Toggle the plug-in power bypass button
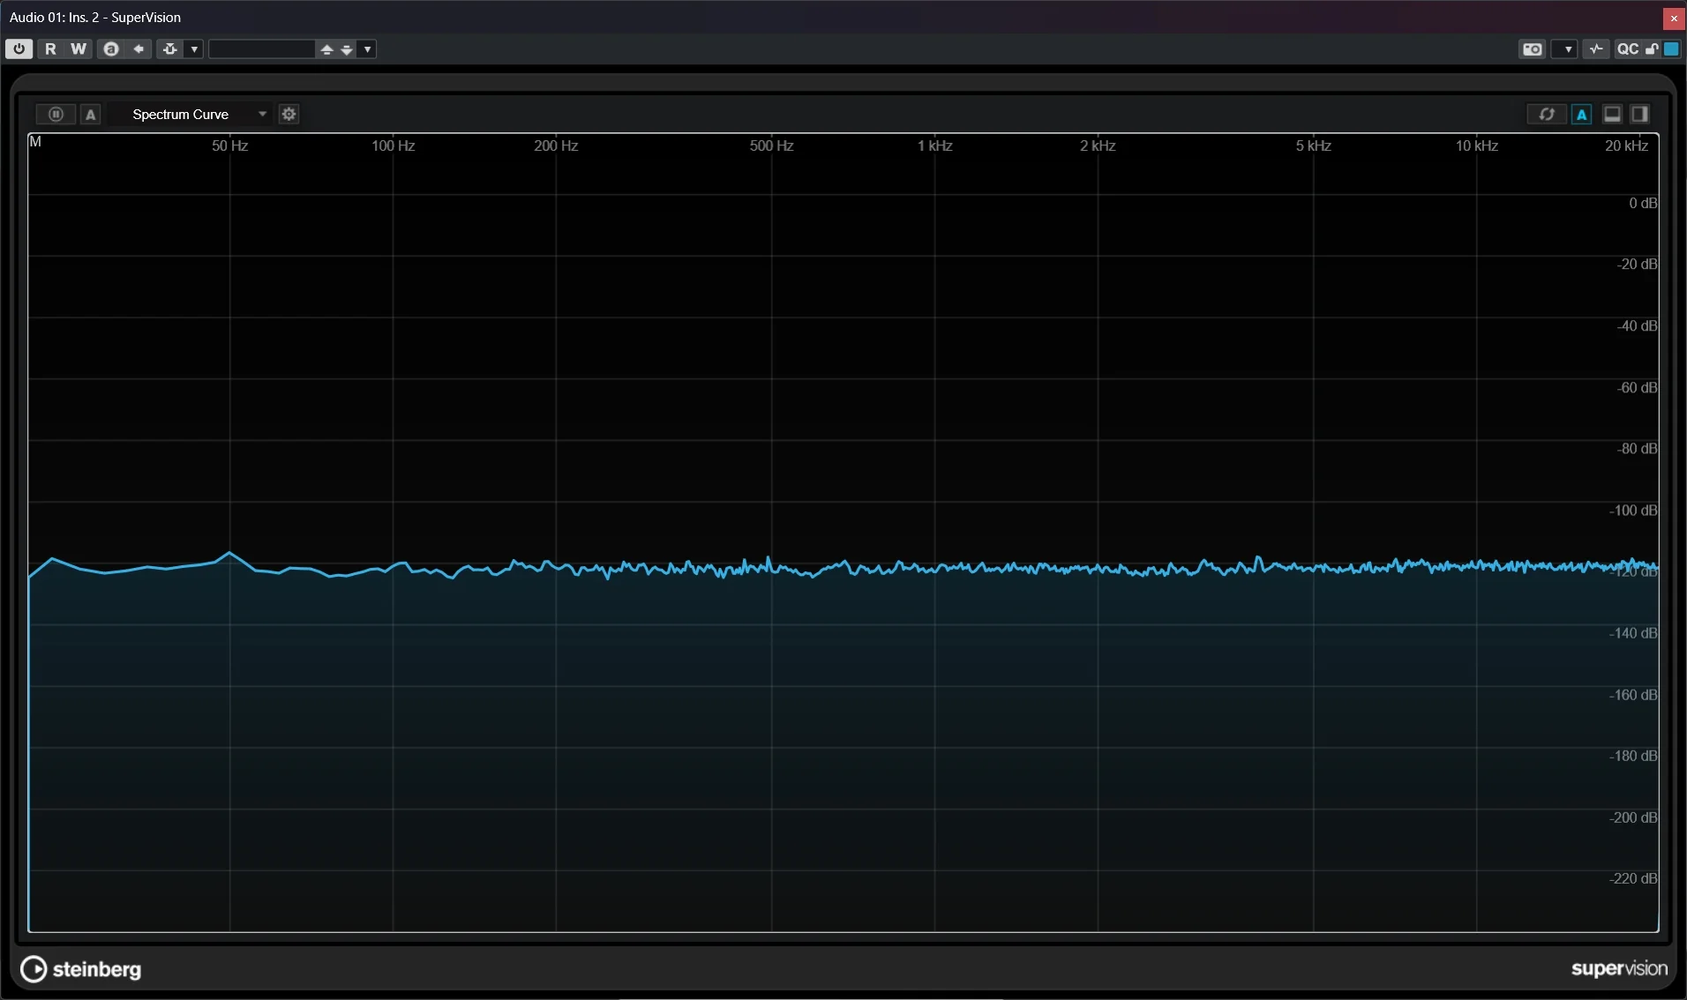Viewport: 1687px width, 1000px height. pos(19,49)
